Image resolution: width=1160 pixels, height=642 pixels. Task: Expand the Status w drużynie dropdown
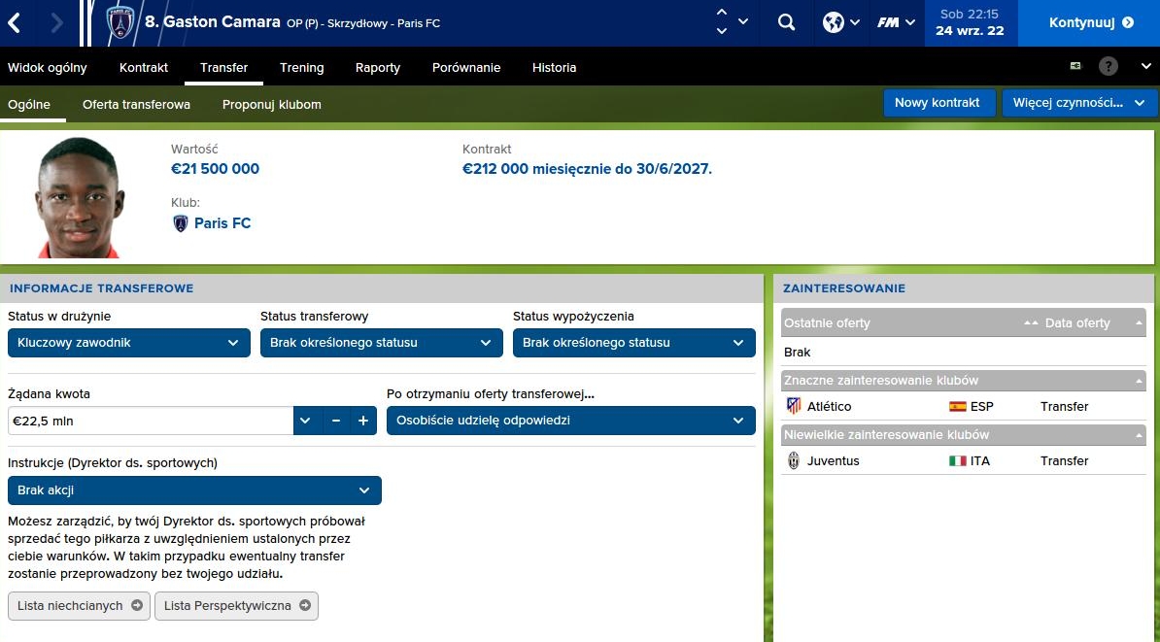129,343
